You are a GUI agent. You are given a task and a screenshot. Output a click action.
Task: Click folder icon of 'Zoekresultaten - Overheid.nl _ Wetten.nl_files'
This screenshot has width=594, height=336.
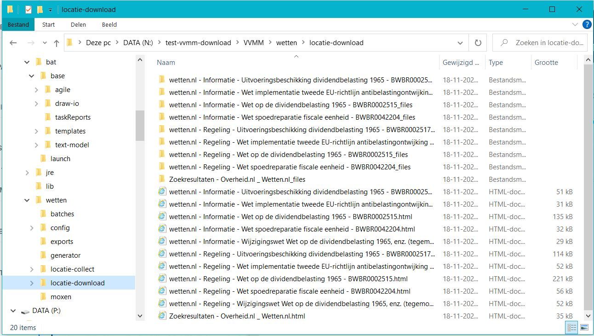point(162,179)
